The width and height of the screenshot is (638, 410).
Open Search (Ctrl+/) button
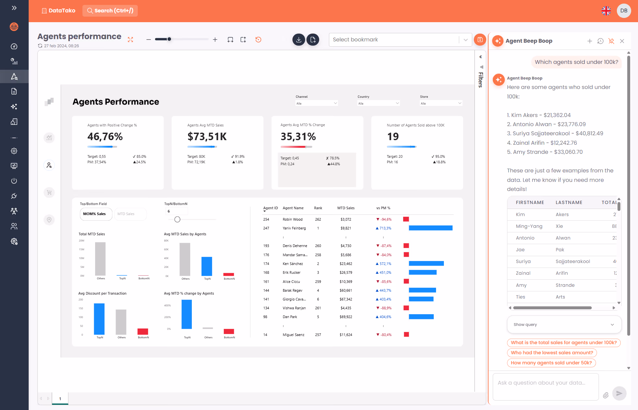click(x=110, y=11)
